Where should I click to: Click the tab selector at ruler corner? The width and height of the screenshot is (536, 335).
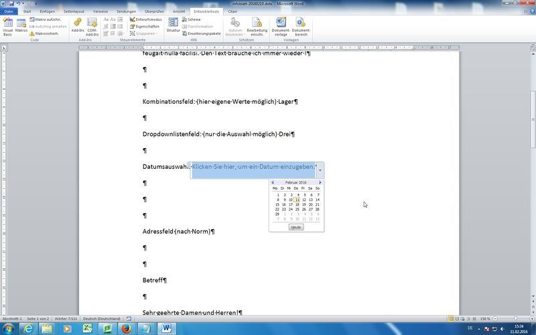[x=4, y=48]
